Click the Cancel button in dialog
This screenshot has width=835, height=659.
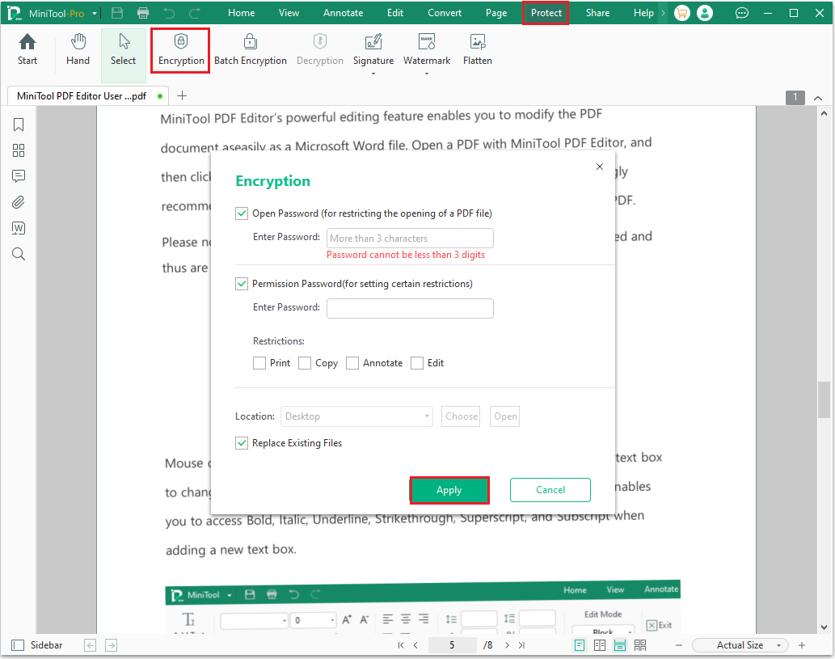pos(550,490)
